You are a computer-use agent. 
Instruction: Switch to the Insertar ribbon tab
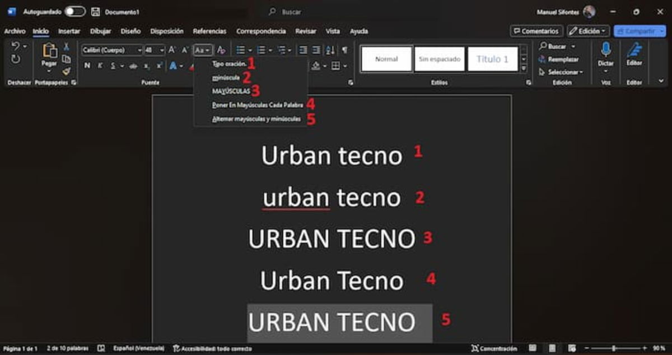click(x=69, y=31)
